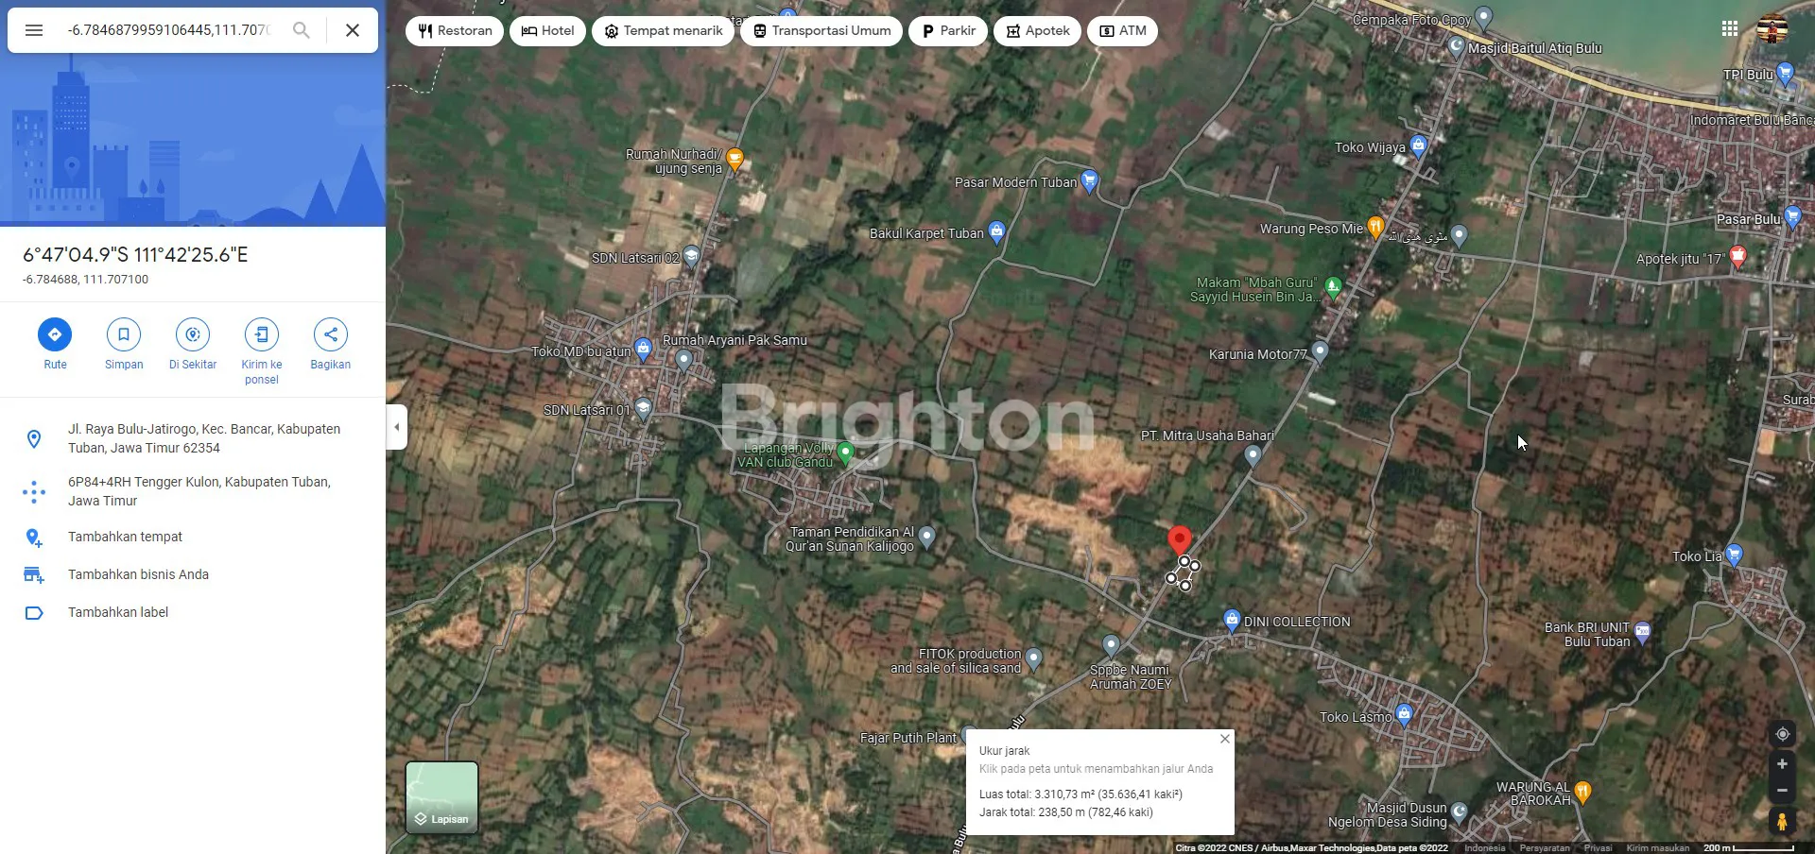1815x854 pixels.
Task: Drop the Street View pegman
Action: pyautogui.click(x=1782, y=821)
